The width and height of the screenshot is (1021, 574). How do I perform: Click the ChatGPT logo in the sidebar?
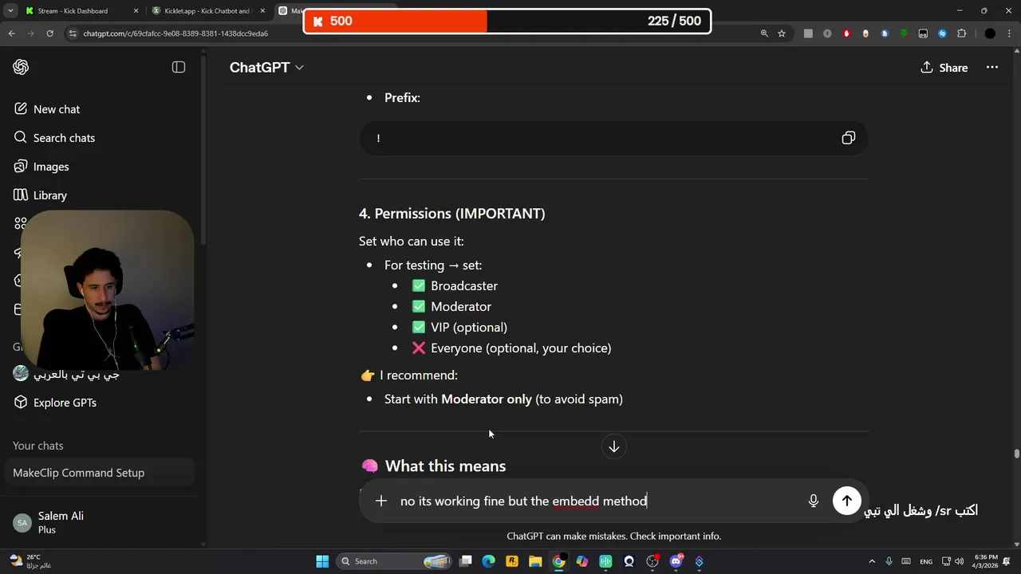point(21,67)
